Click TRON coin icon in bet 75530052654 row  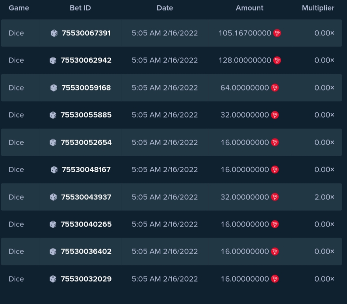click(x=275, y=142)
